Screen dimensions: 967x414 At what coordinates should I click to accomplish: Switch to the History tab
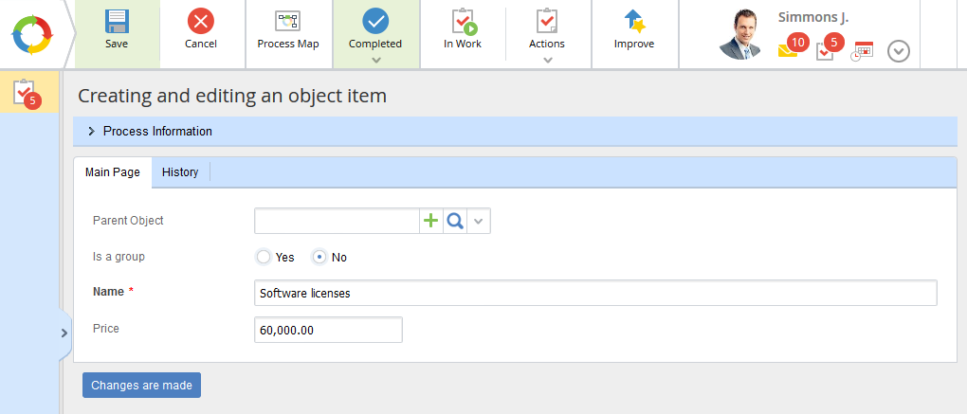pos(180,172)
